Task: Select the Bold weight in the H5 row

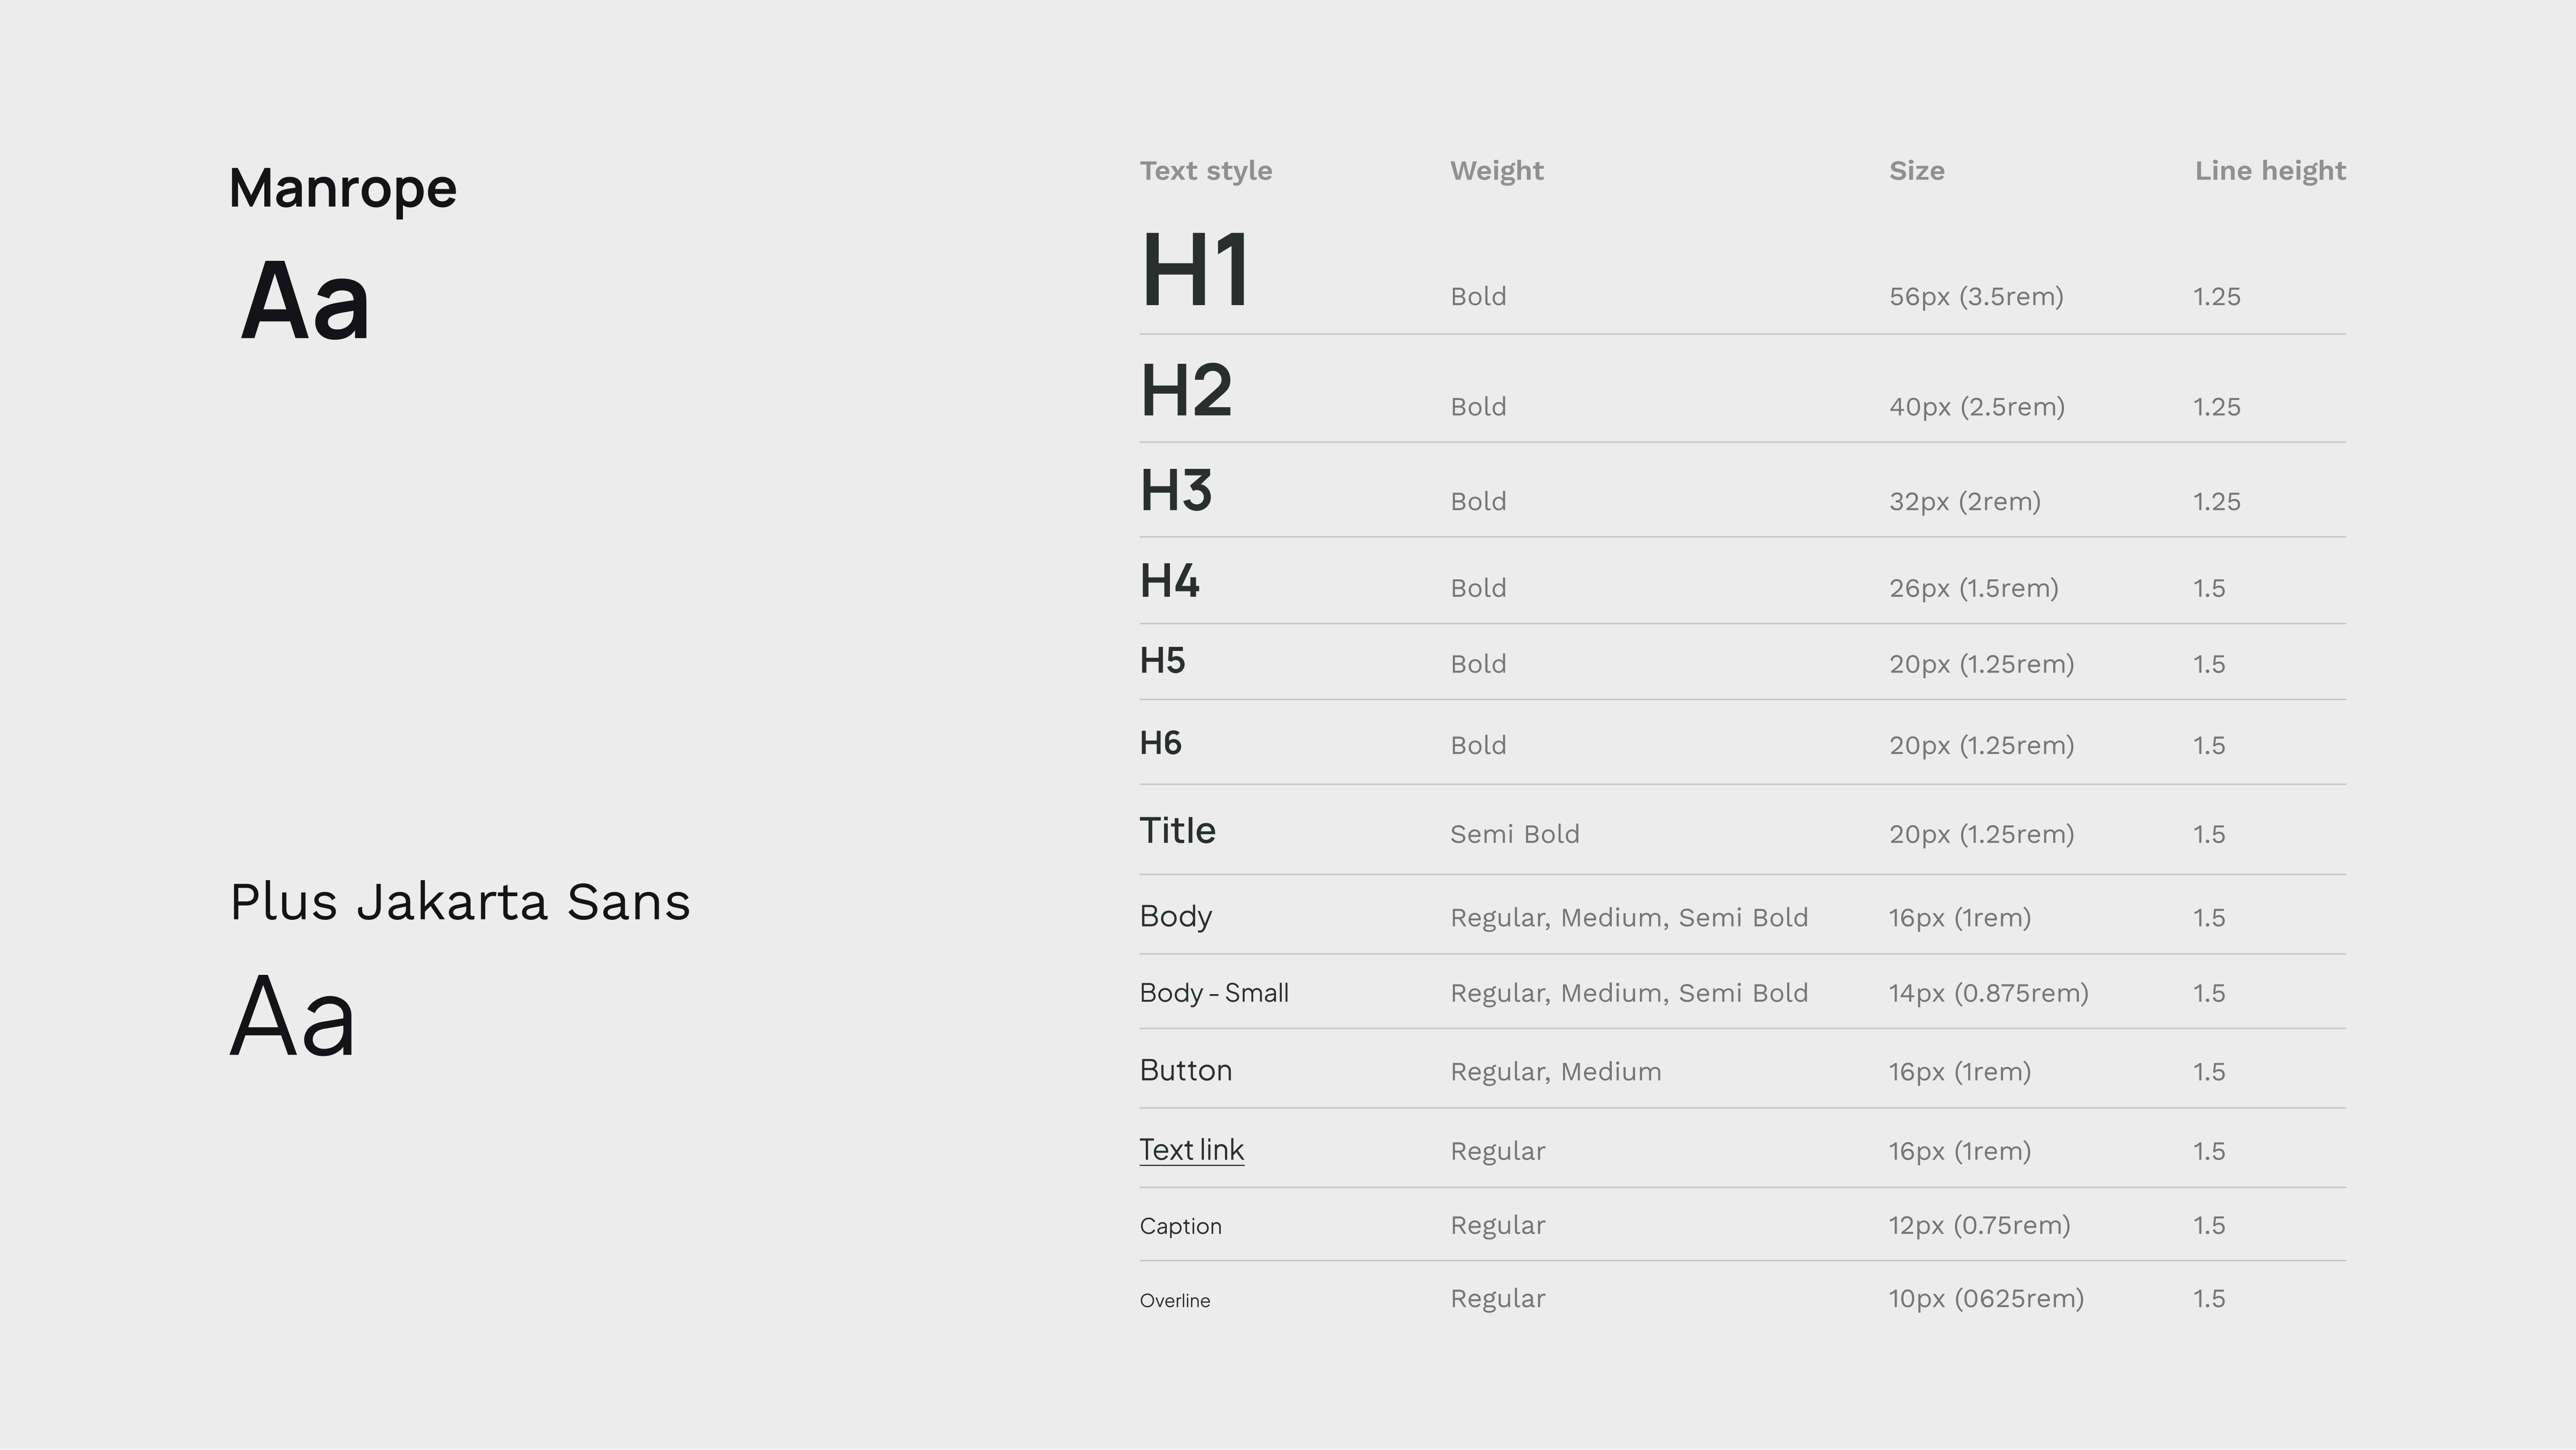Action: coord(1478,664)
